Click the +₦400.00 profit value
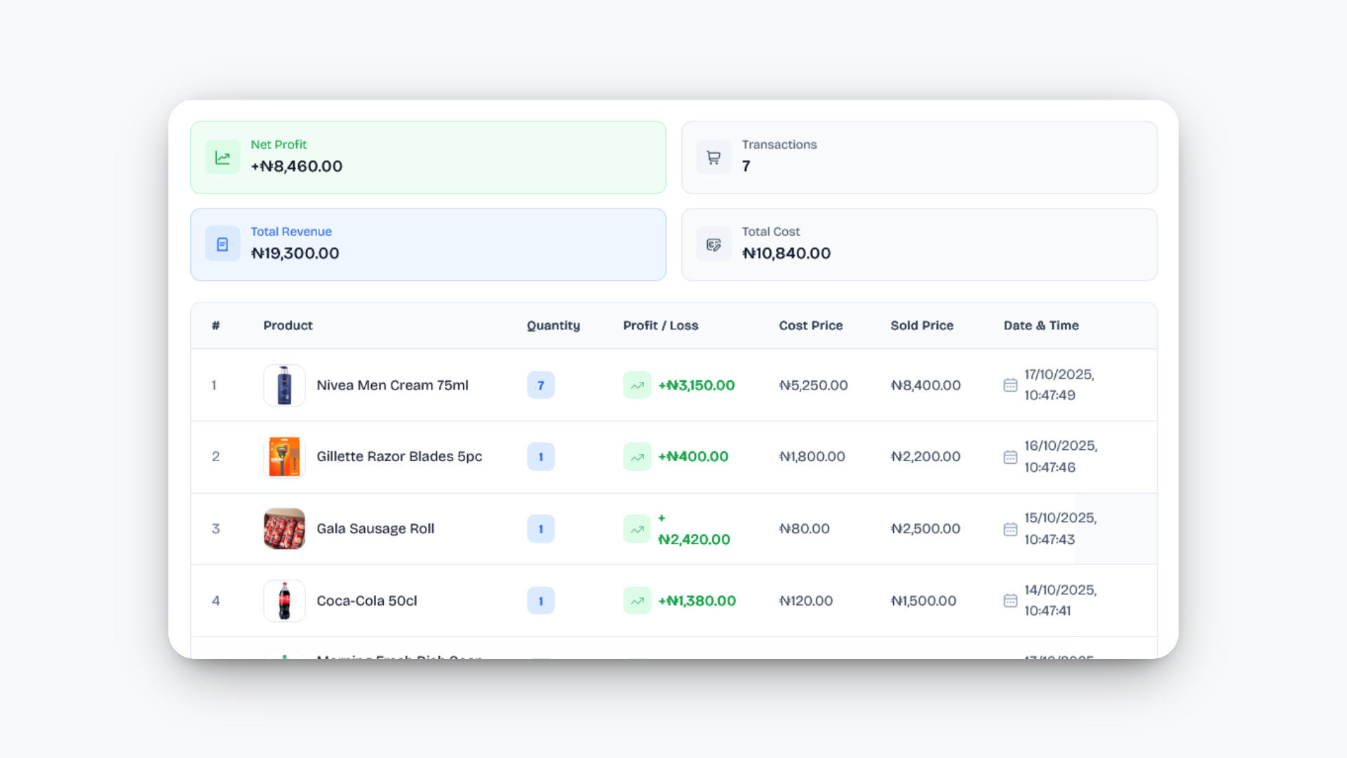Screen dimensions: 1347x758 [693, 457]
